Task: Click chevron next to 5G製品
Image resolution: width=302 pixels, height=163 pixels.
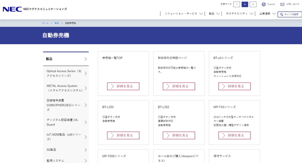Action: [x=86, y=150]
